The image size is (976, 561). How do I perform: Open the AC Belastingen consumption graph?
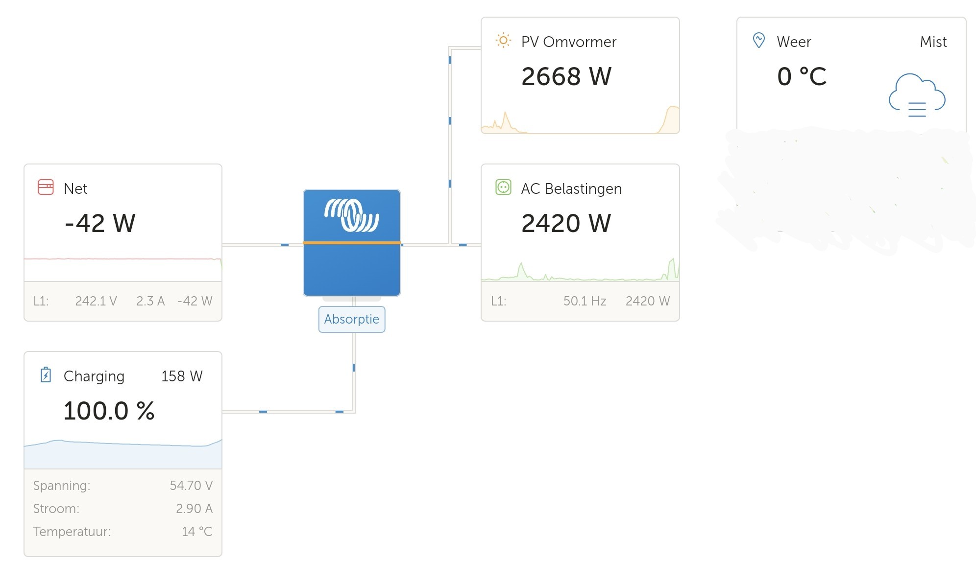point(580,269)
